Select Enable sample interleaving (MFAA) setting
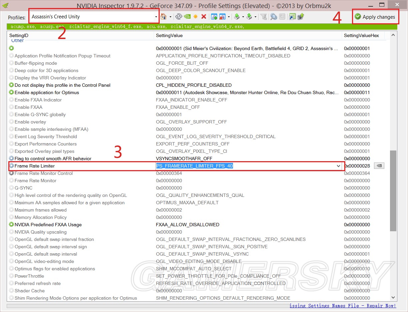Image resolution: width=408 pixels, height=312 pixels. tap(51, 129)
